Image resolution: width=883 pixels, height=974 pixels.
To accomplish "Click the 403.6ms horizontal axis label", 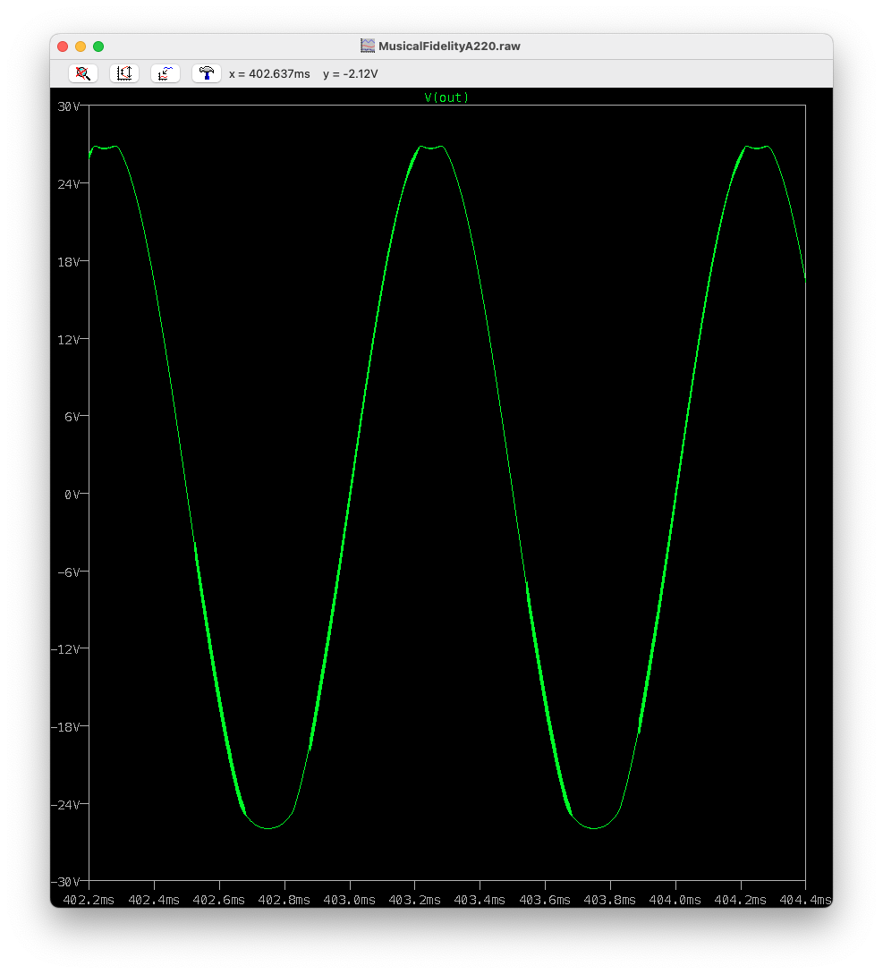I will pos(545,900).
